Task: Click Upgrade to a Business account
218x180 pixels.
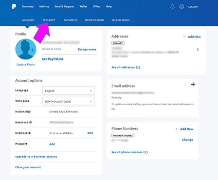Action: coord(36,157)
